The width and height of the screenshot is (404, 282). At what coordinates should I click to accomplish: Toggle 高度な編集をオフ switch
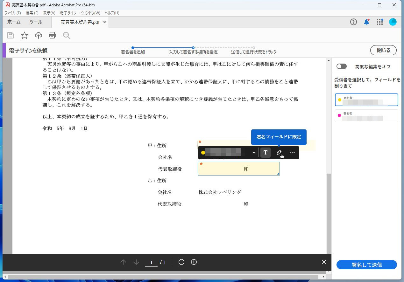coord(342,66)
